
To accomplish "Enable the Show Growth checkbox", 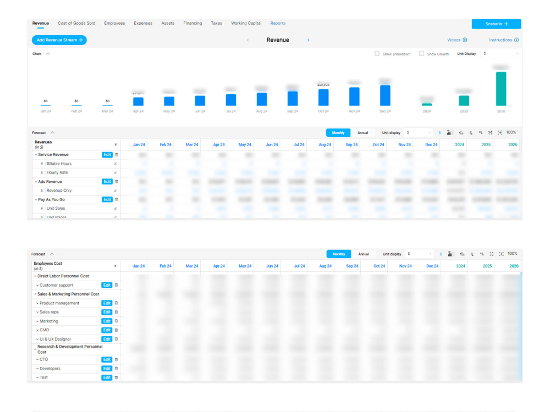I will point(422,54).
